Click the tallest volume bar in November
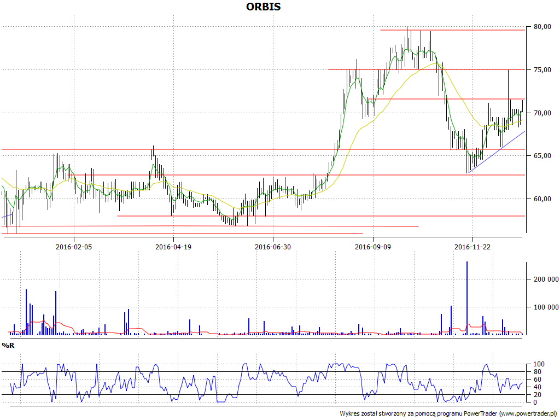The image size is (560, 420). (x=467, y=298)
